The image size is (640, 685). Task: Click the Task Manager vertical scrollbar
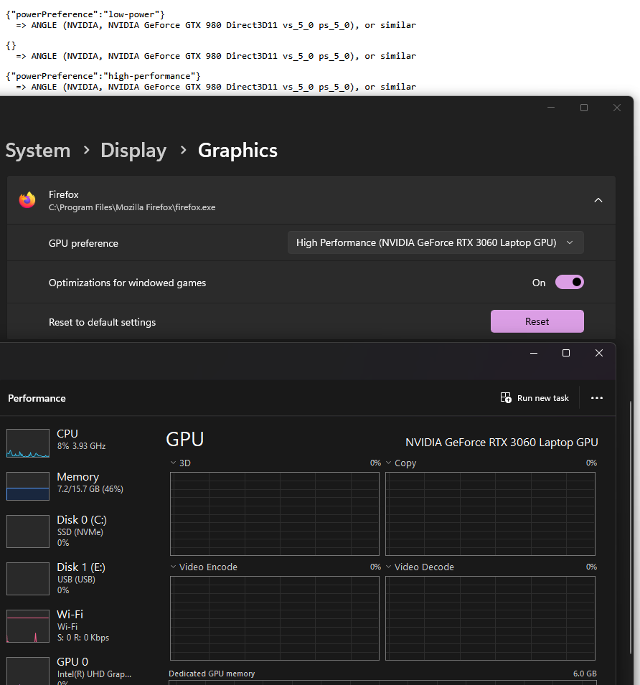[631, 528]
